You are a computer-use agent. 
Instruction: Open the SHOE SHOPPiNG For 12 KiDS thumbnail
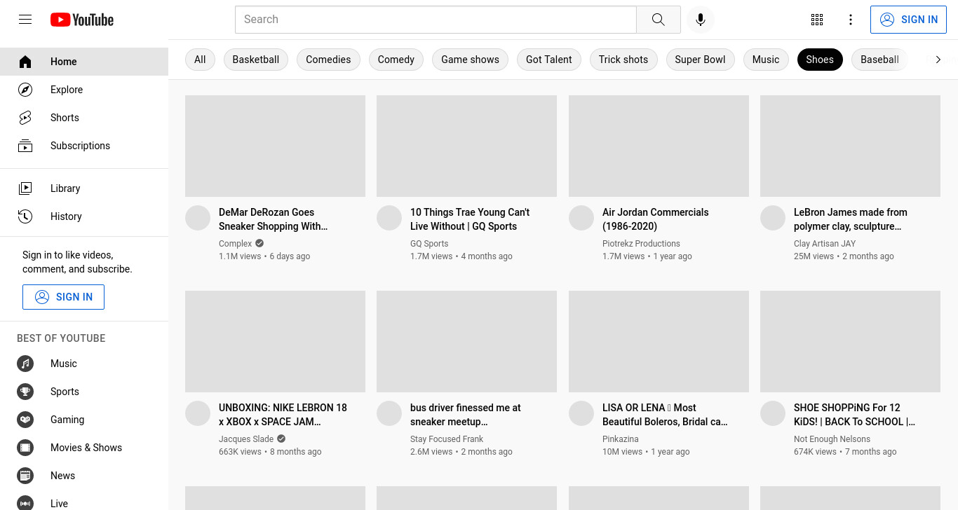click(x=850, y=341)
